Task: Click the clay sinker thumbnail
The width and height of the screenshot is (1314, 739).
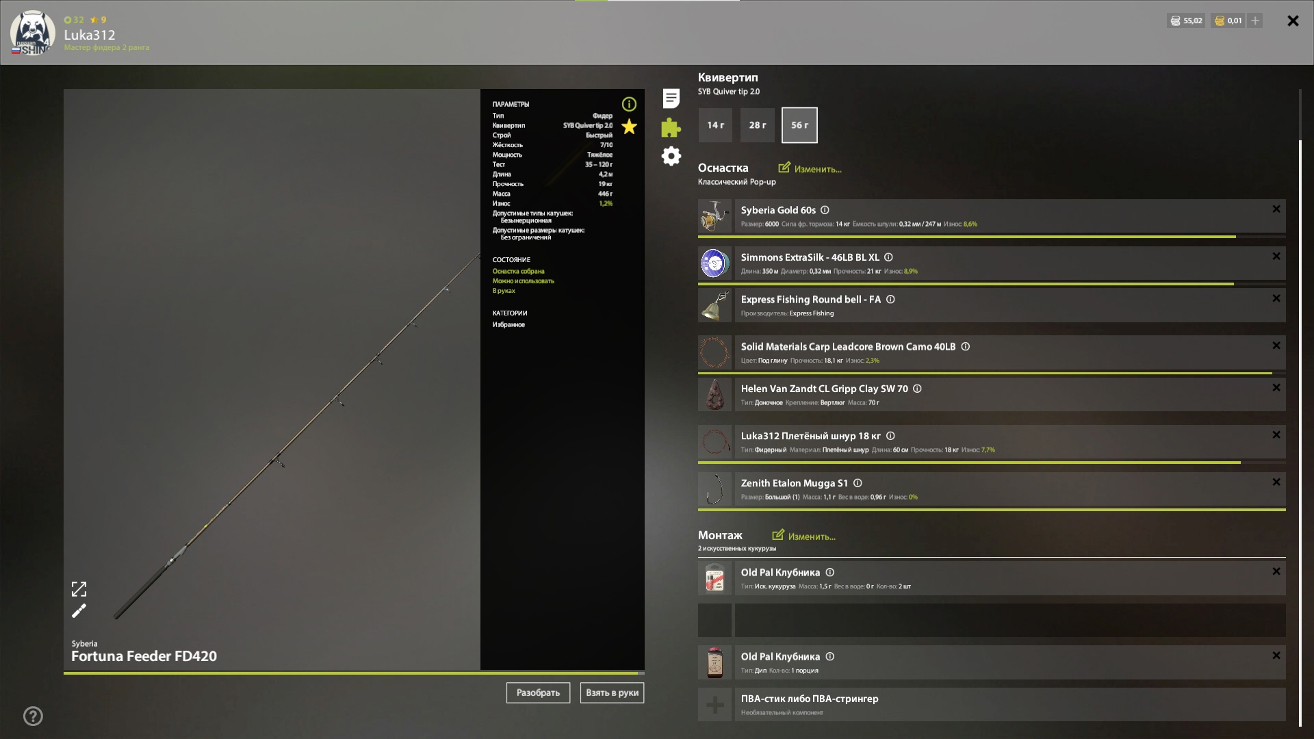Action: (x=714, y=395)
